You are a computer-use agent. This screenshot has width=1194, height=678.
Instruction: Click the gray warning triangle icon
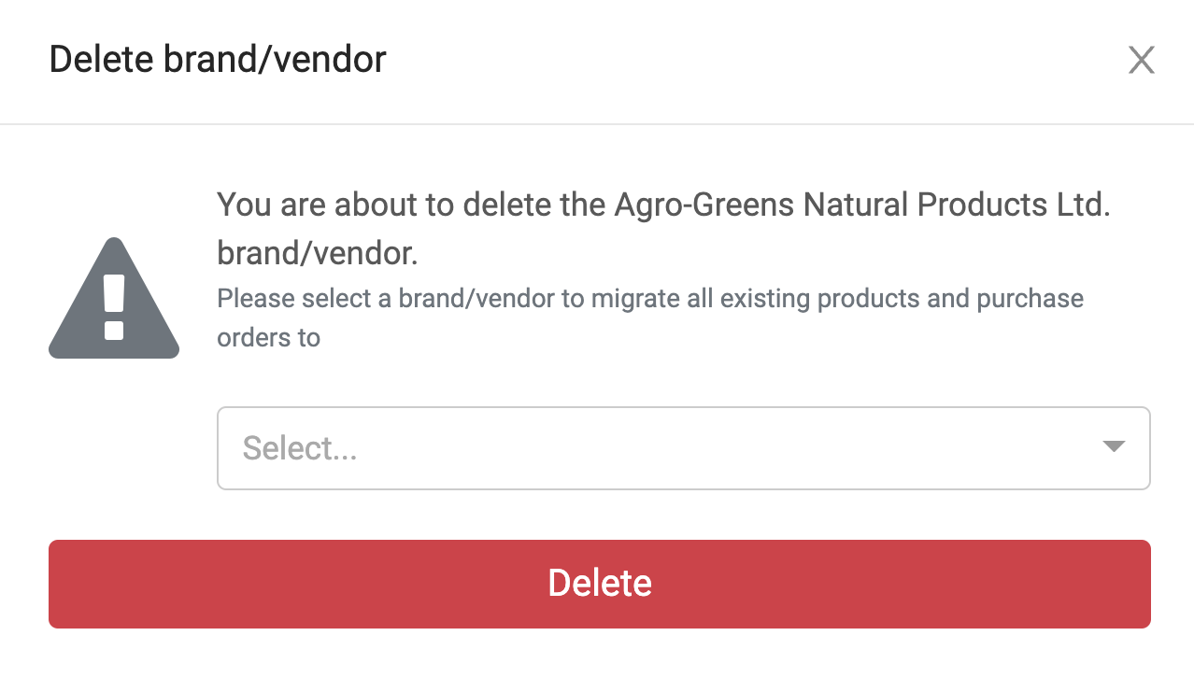tap(113, 301)
